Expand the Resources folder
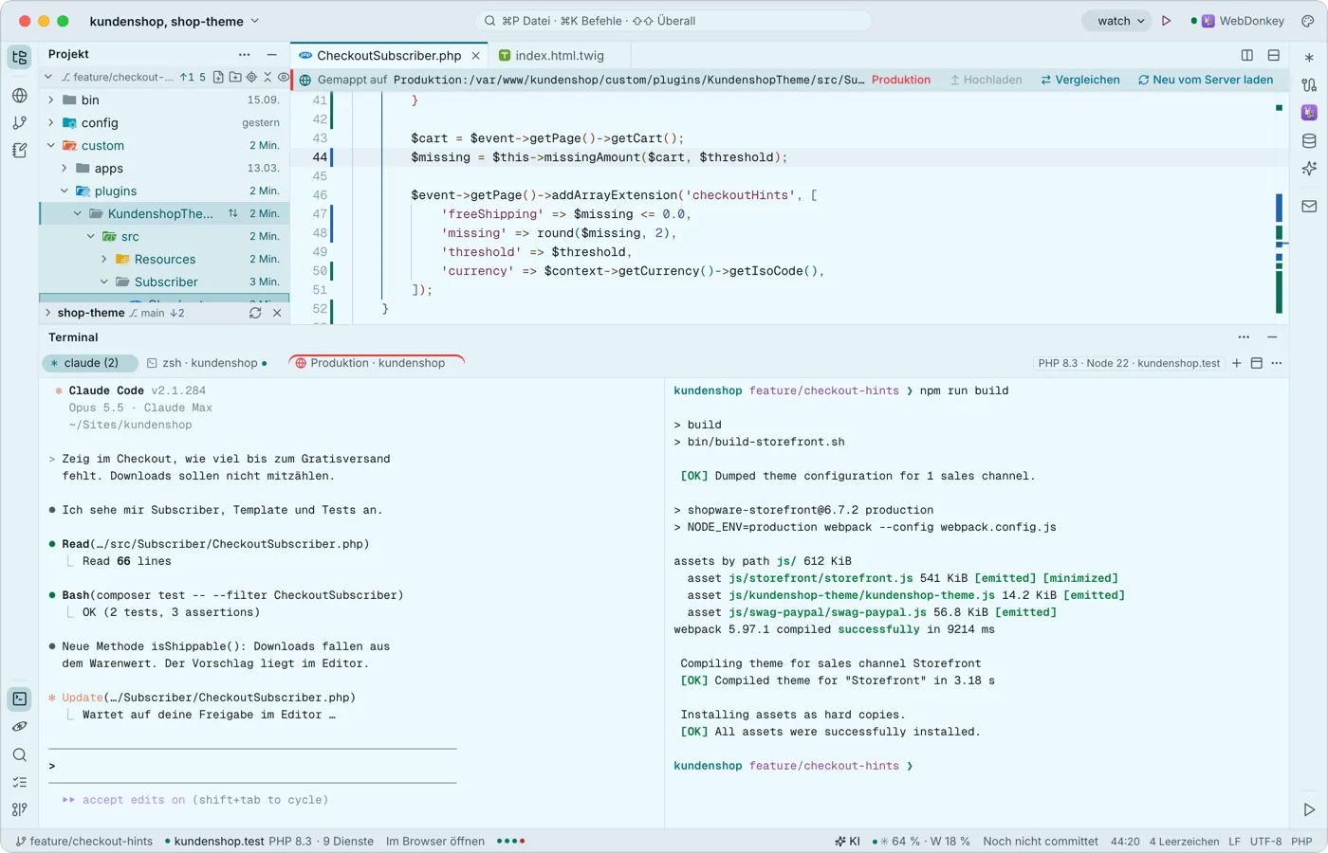 (104, 259)
